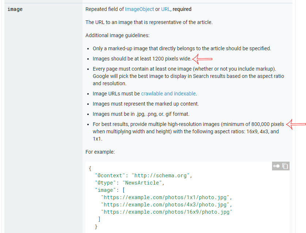Click the 'image' property name
Image resolution: width=306 pixels, height=233 pixels.
pyautogui.click(x=15, y=9)
